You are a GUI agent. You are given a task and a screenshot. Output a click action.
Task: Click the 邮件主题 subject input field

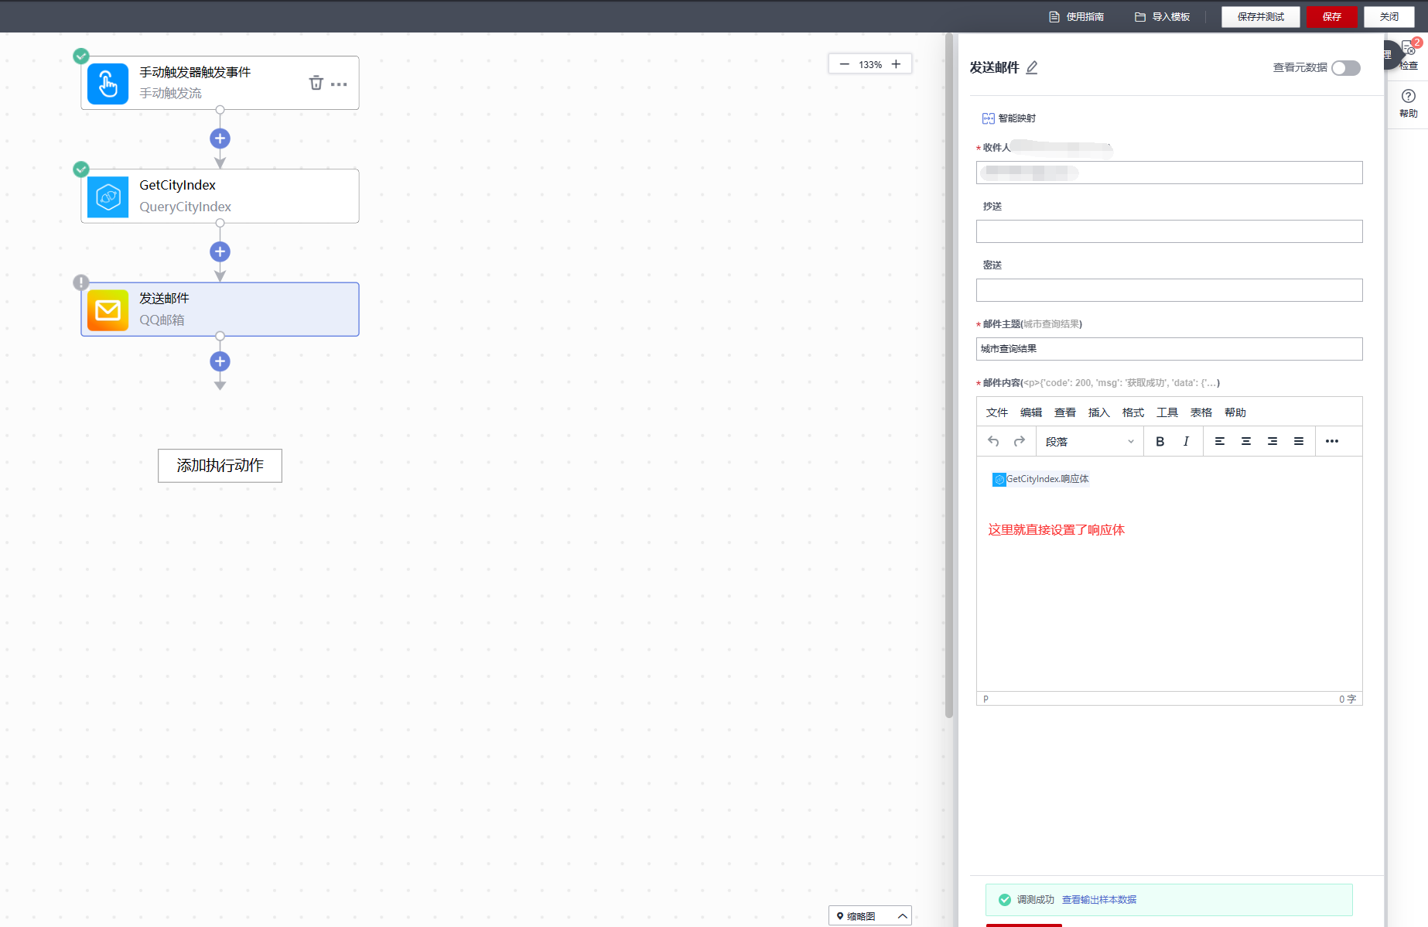tap(1169, 349)
